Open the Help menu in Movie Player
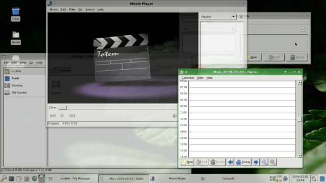Image resolution: width=326 pixels, height=183 pixels. pyautogui.click(x=100, y=10)
